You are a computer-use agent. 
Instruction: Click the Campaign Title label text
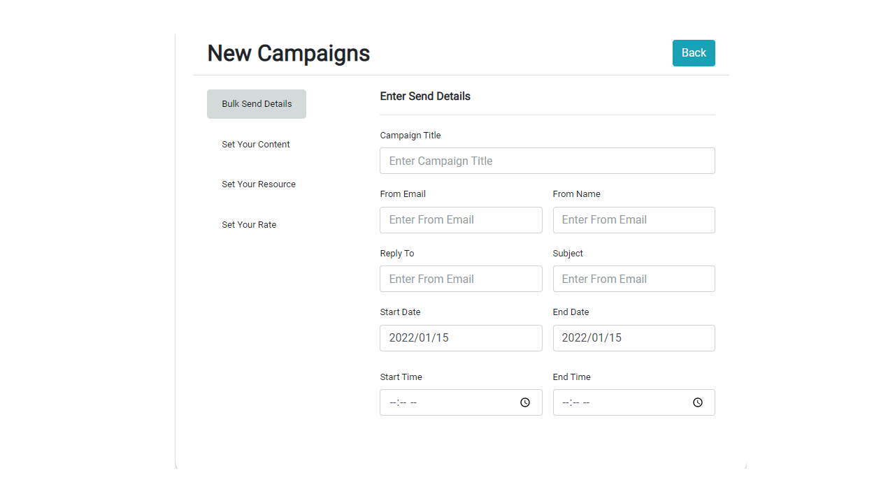(x=410, y=136)
